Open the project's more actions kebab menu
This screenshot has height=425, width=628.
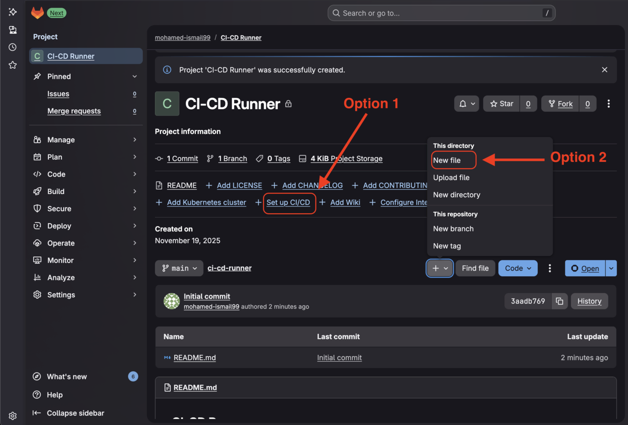click(x=608, y=103)
